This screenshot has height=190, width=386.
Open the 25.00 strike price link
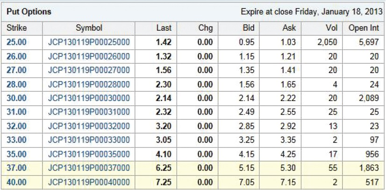pyautogui.click(x=16, y=42)
